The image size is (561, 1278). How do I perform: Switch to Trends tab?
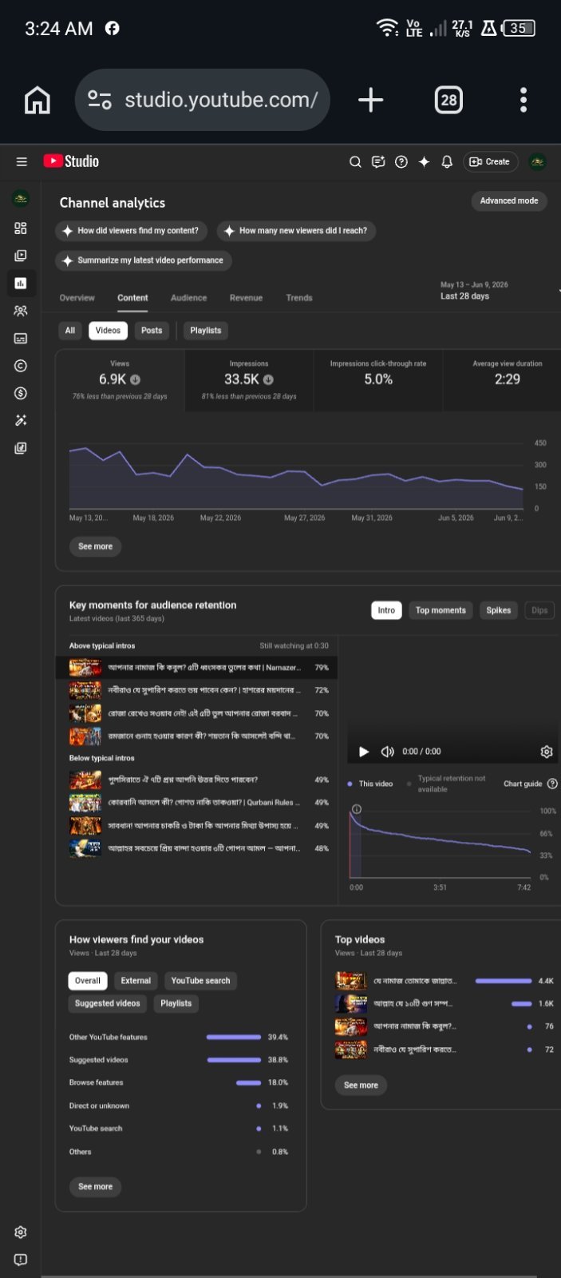coord(299,298)
